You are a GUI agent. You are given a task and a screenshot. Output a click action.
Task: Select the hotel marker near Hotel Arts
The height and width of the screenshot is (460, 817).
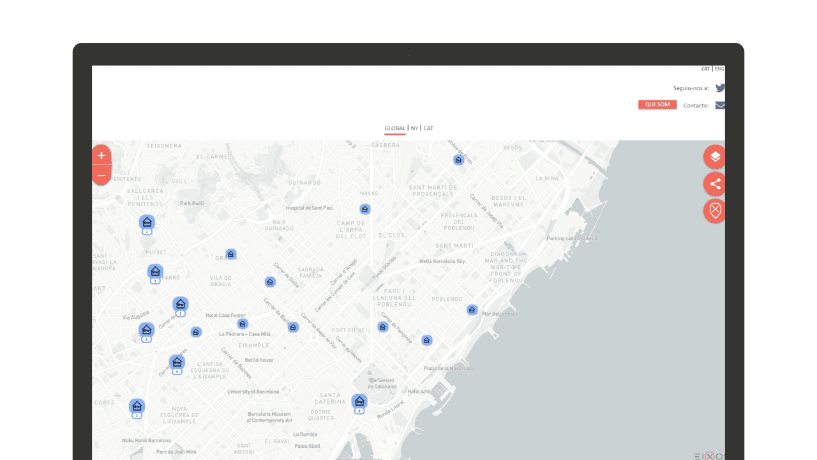(426, 341)
